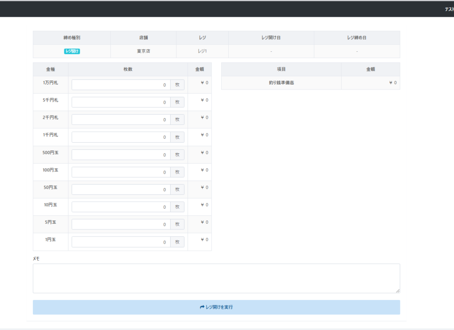Focus the 100円玉 count input
Image resolution: width=454 pixels, height=330 pixels.
[x=121, y=172]
